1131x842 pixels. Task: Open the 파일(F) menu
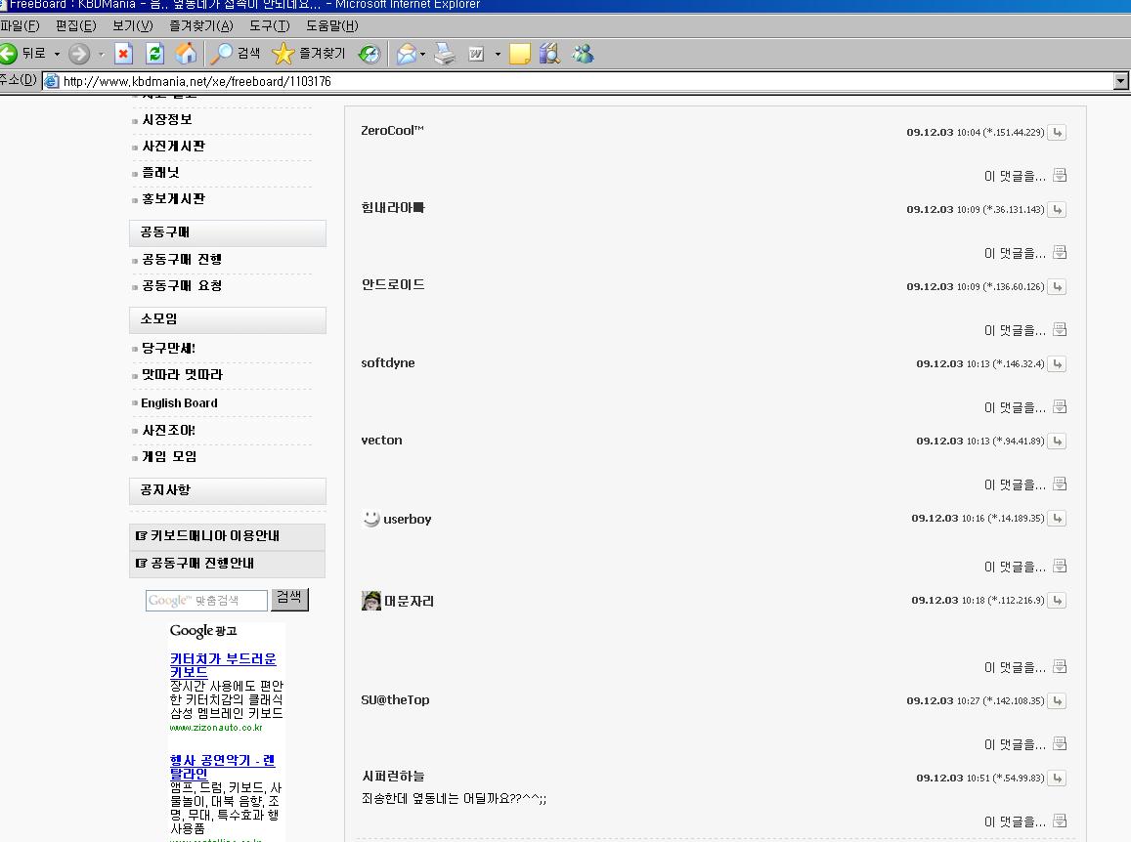(20, 26)
